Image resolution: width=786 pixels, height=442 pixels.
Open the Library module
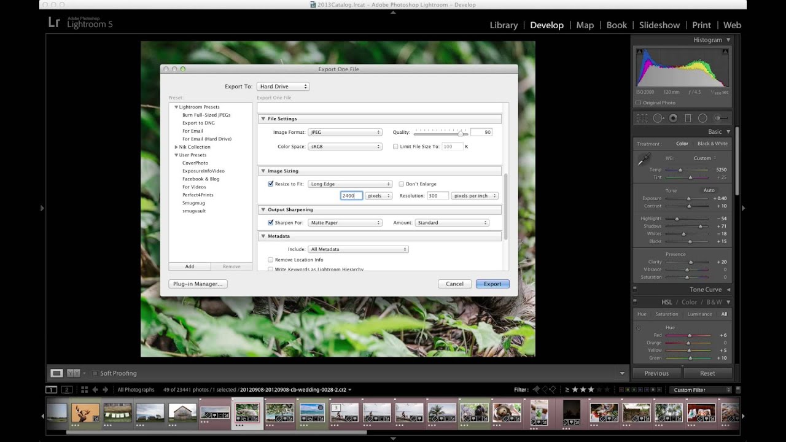pos(504,25)
